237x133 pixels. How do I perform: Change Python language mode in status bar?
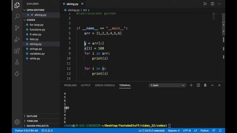[204, 130]
